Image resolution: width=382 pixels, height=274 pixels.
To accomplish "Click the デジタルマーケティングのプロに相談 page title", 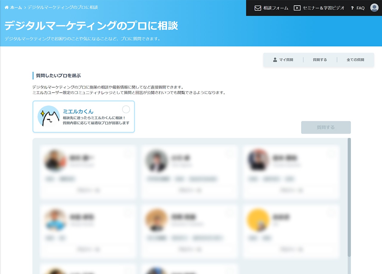I will click(91, 26).
